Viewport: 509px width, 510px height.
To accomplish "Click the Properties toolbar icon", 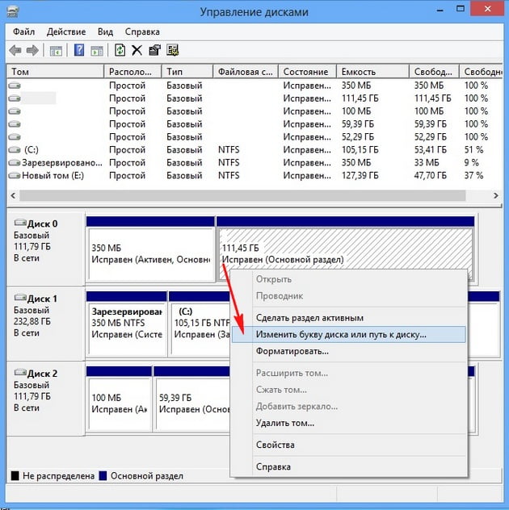I will click(x=154, y=50).
